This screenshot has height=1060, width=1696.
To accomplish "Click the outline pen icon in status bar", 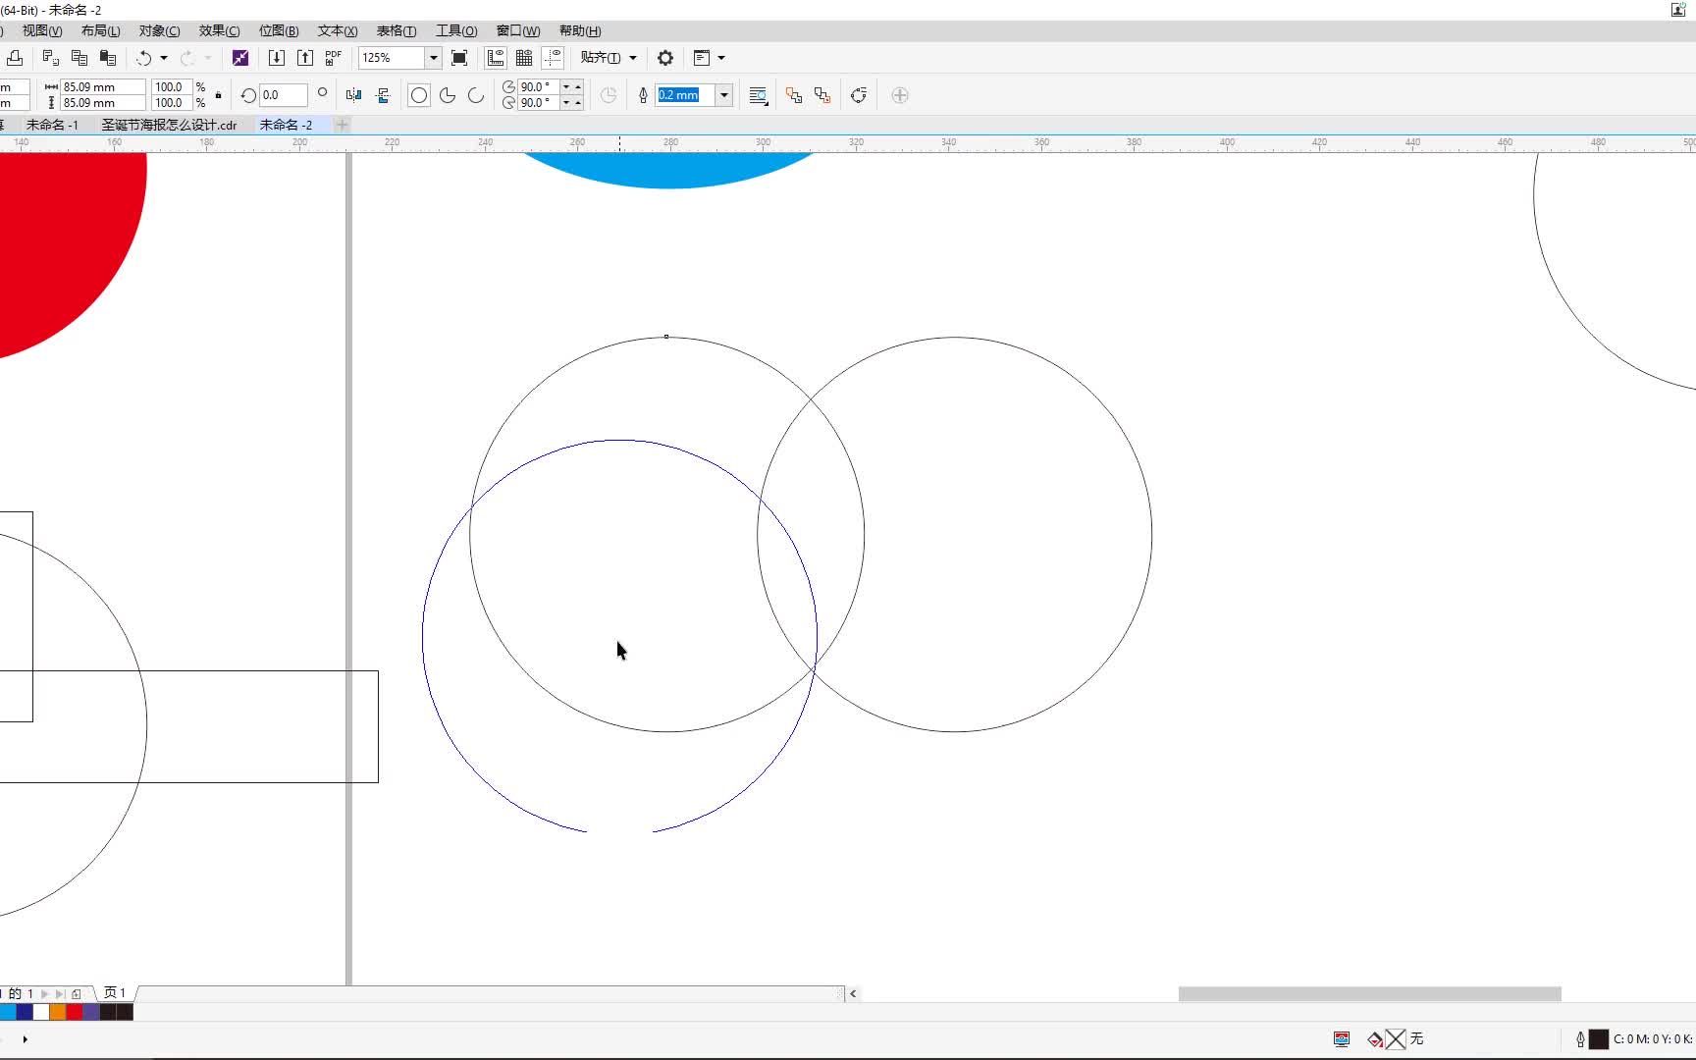I will pos(1580,1039).
